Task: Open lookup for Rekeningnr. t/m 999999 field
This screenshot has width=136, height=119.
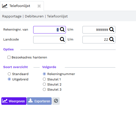Action: (x=112, y=29)
